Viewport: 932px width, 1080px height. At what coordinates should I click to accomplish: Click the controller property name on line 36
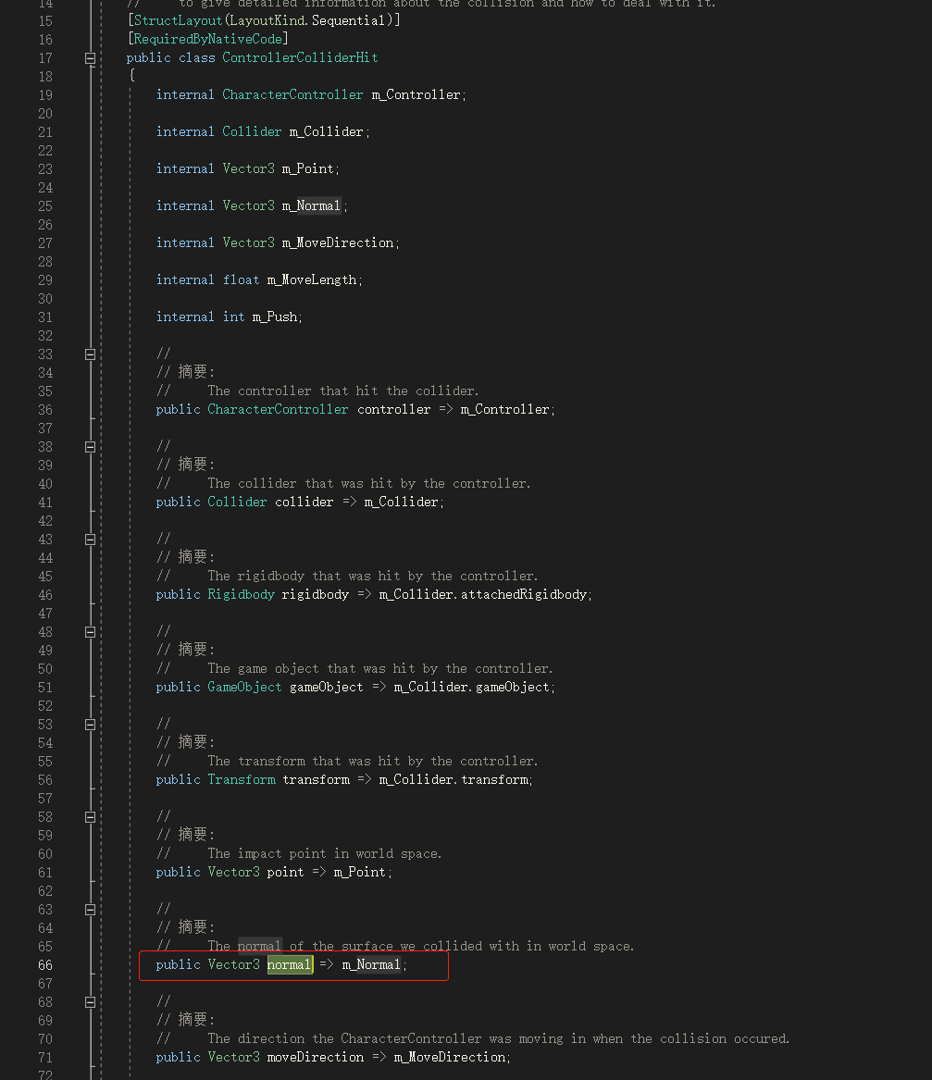tap(393, 410)
